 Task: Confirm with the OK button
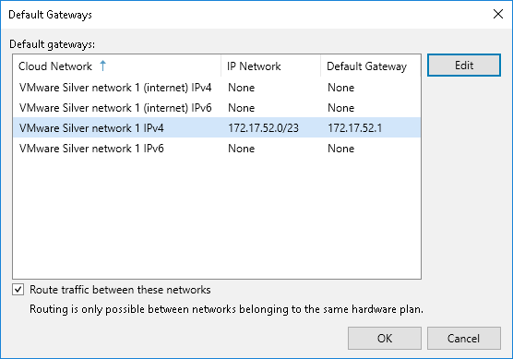click(385, 338)
